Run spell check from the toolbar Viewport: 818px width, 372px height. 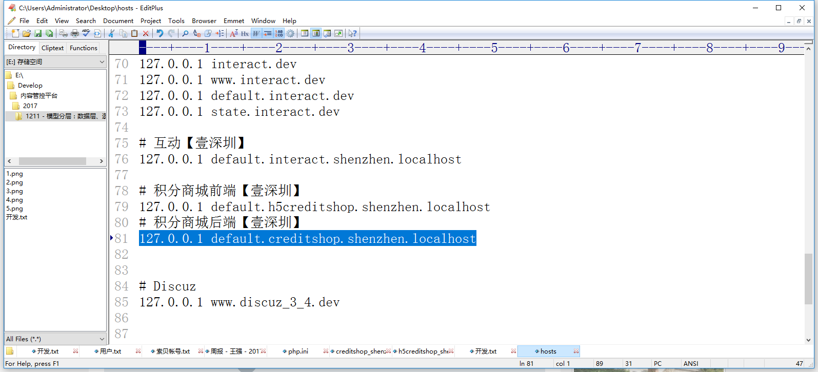point(86,33)
